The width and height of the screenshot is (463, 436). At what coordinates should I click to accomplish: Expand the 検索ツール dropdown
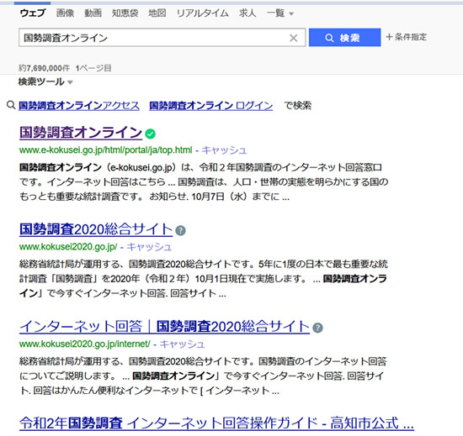pos(45,81)
